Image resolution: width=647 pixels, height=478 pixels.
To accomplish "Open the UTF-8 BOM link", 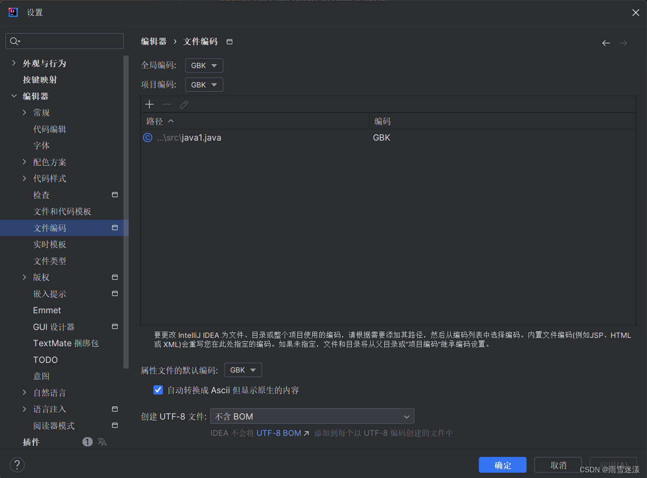I will tap(278, 433).
